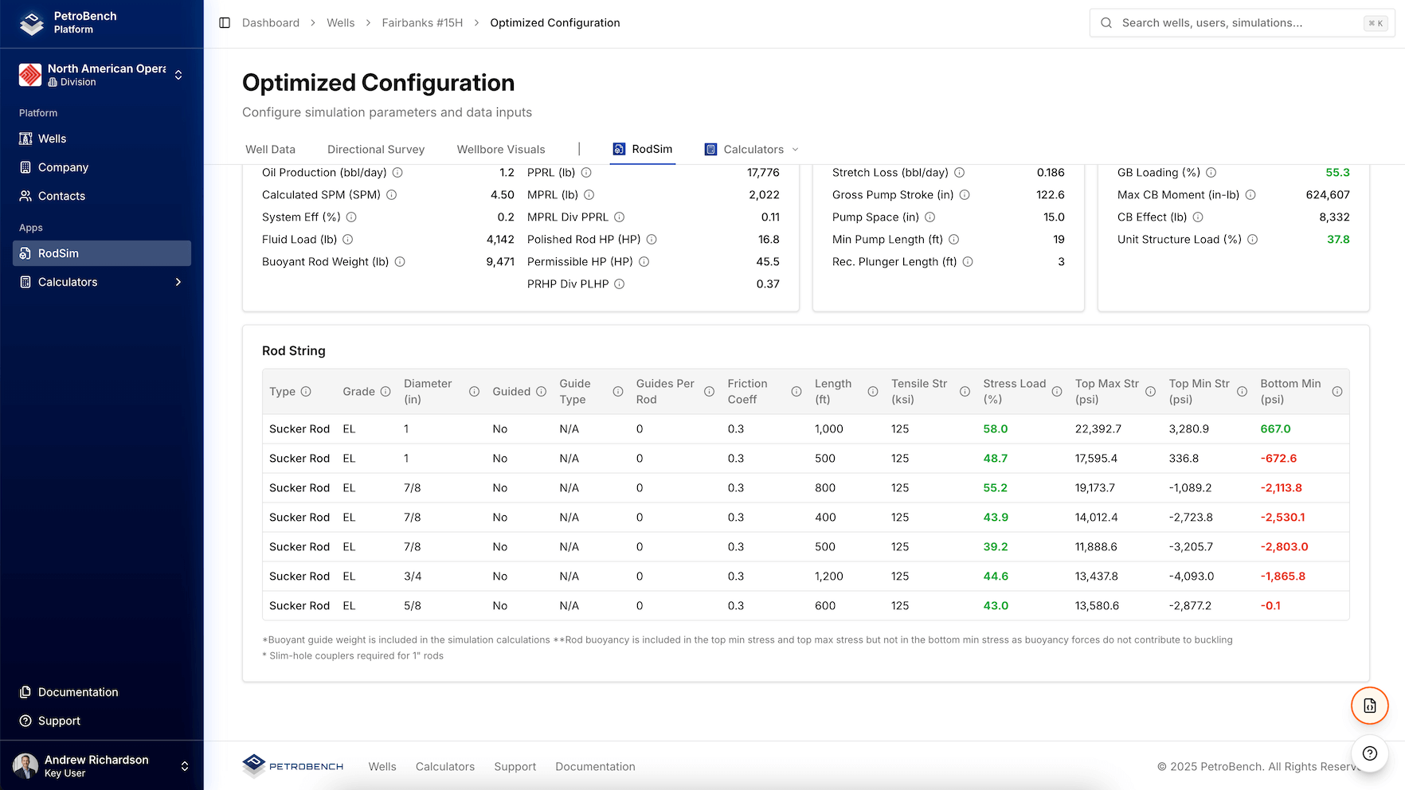Screen dimensions: 1405x790
Task: Switch to the Directional Survey tab
Action: [376, 150]
